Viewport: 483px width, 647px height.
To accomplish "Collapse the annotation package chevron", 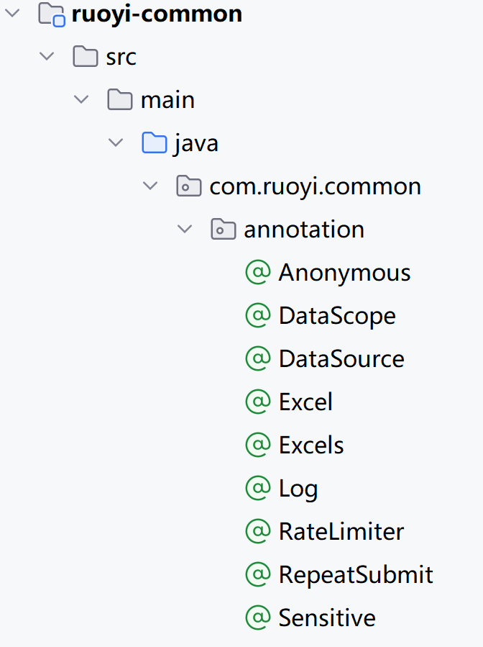I will coord(185,229).
